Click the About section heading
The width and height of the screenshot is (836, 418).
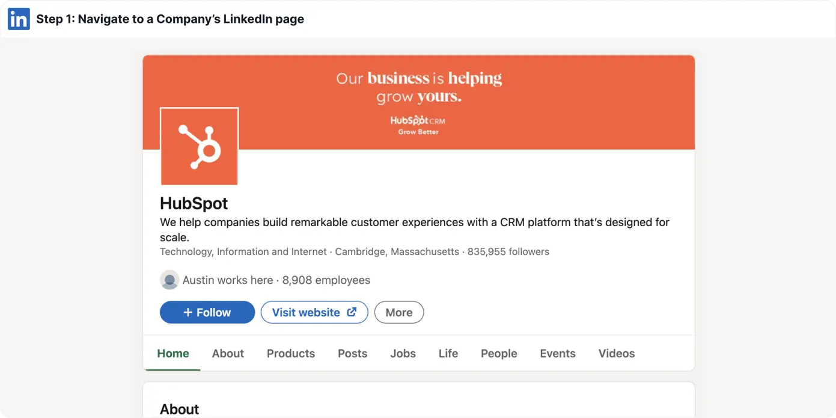[179, 410]
